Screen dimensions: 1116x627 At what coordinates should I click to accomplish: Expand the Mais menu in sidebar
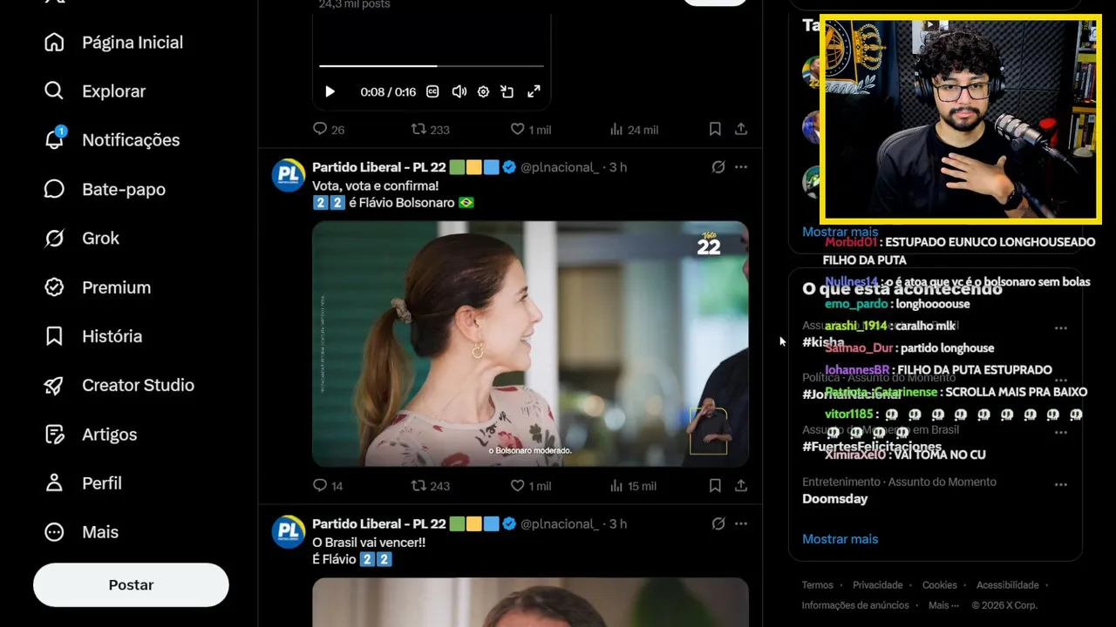click(81, 531)
